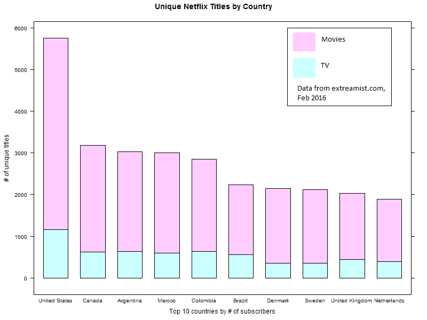This screenshot has width=427, height=320.
Task: Select the United States Movies bar segment
Action: click(x=56, y=134)
